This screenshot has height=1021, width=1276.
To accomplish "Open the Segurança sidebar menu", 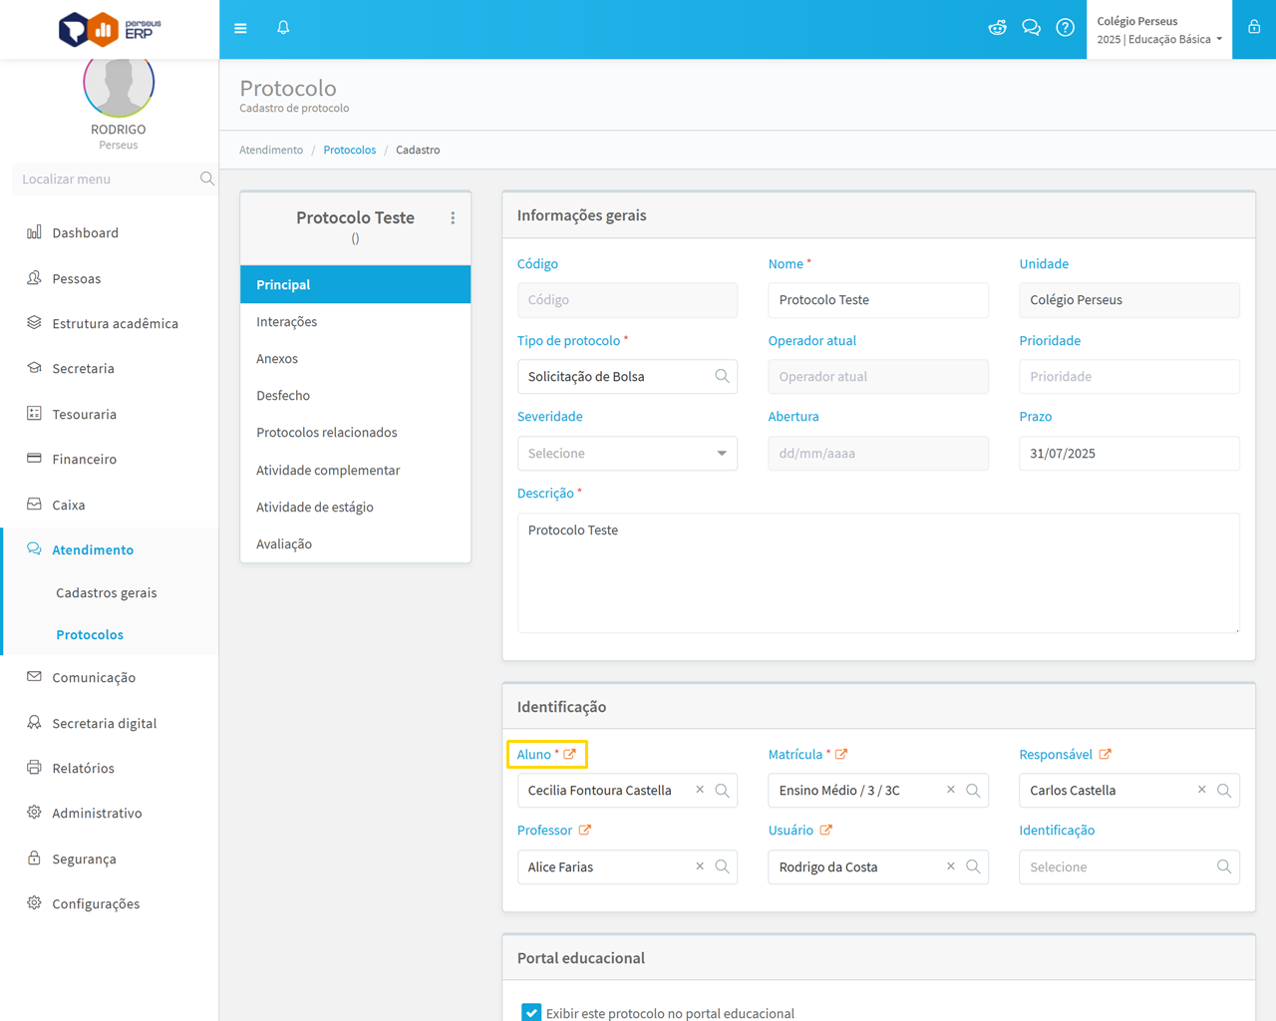I will tap(110, 858).
